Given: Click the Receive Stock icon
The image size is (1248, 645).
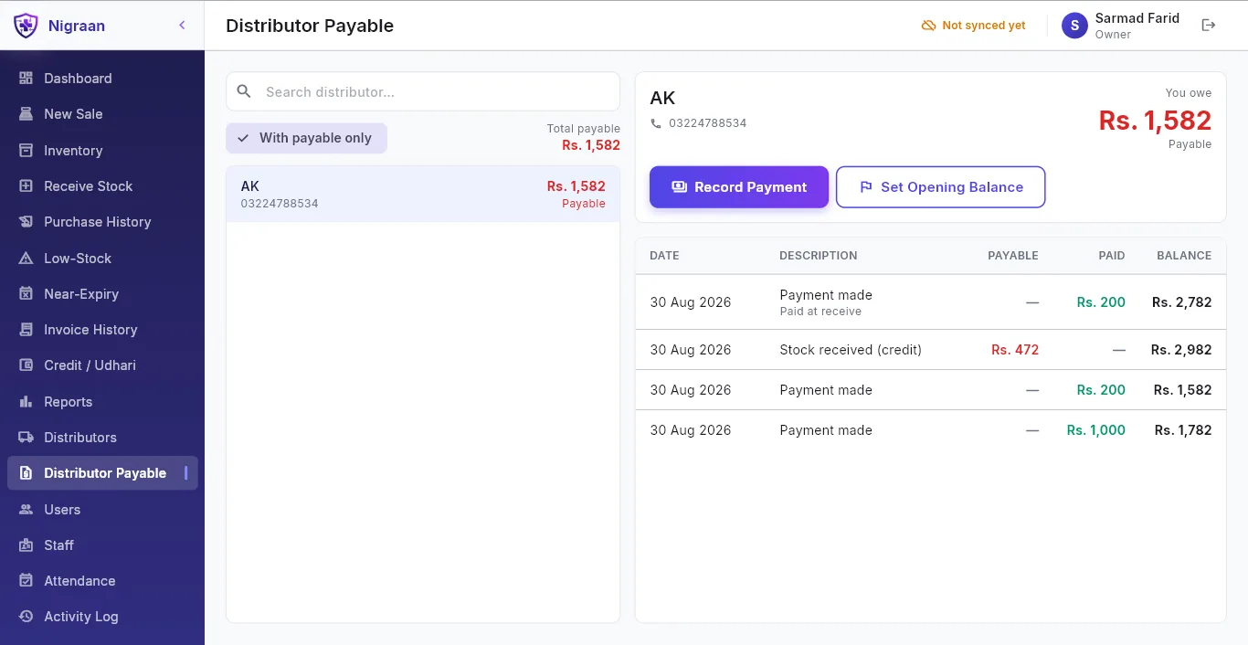Looking at the screenshot, I should [x=26, y=186].
